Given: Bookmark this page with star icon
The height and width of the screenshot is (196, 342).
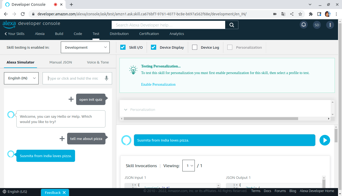Looking at the screenshot, I should coord(300,14).
